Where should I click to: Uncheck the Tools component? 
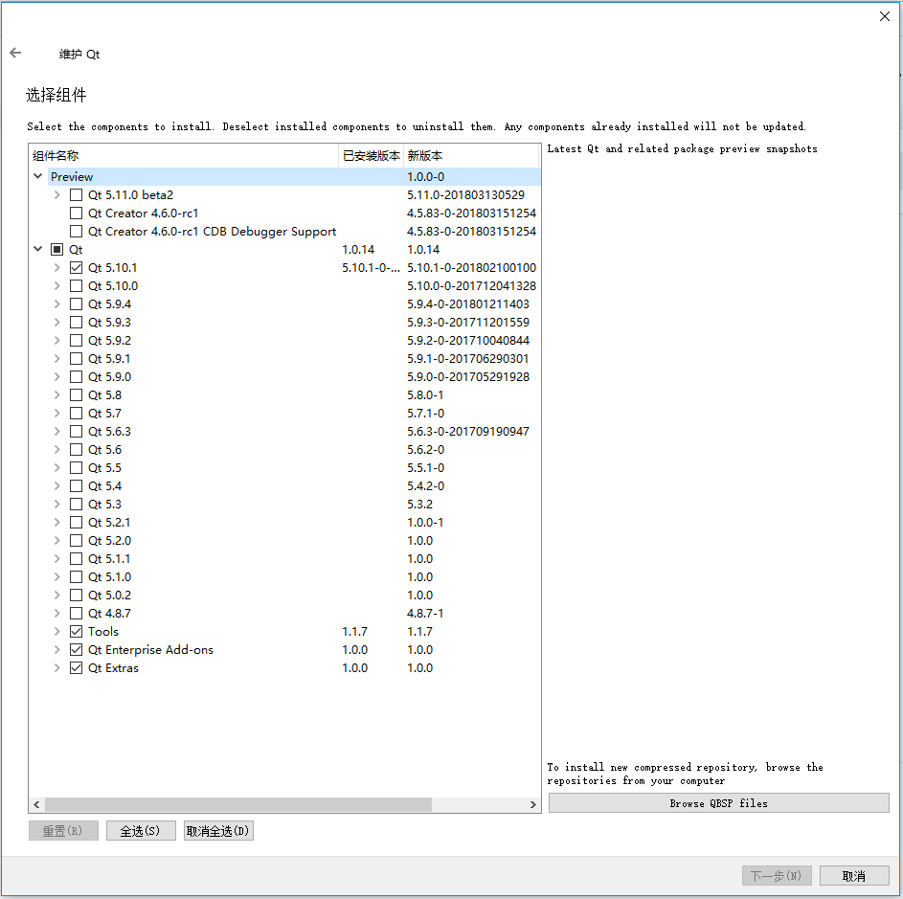[x=76, y=631]
